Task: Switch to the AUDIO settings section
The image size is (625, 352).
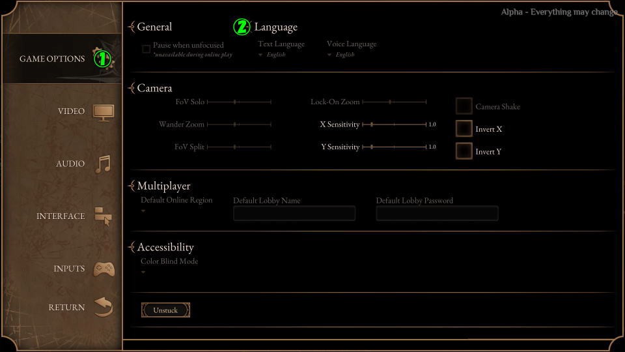Action: coord(70,164)
